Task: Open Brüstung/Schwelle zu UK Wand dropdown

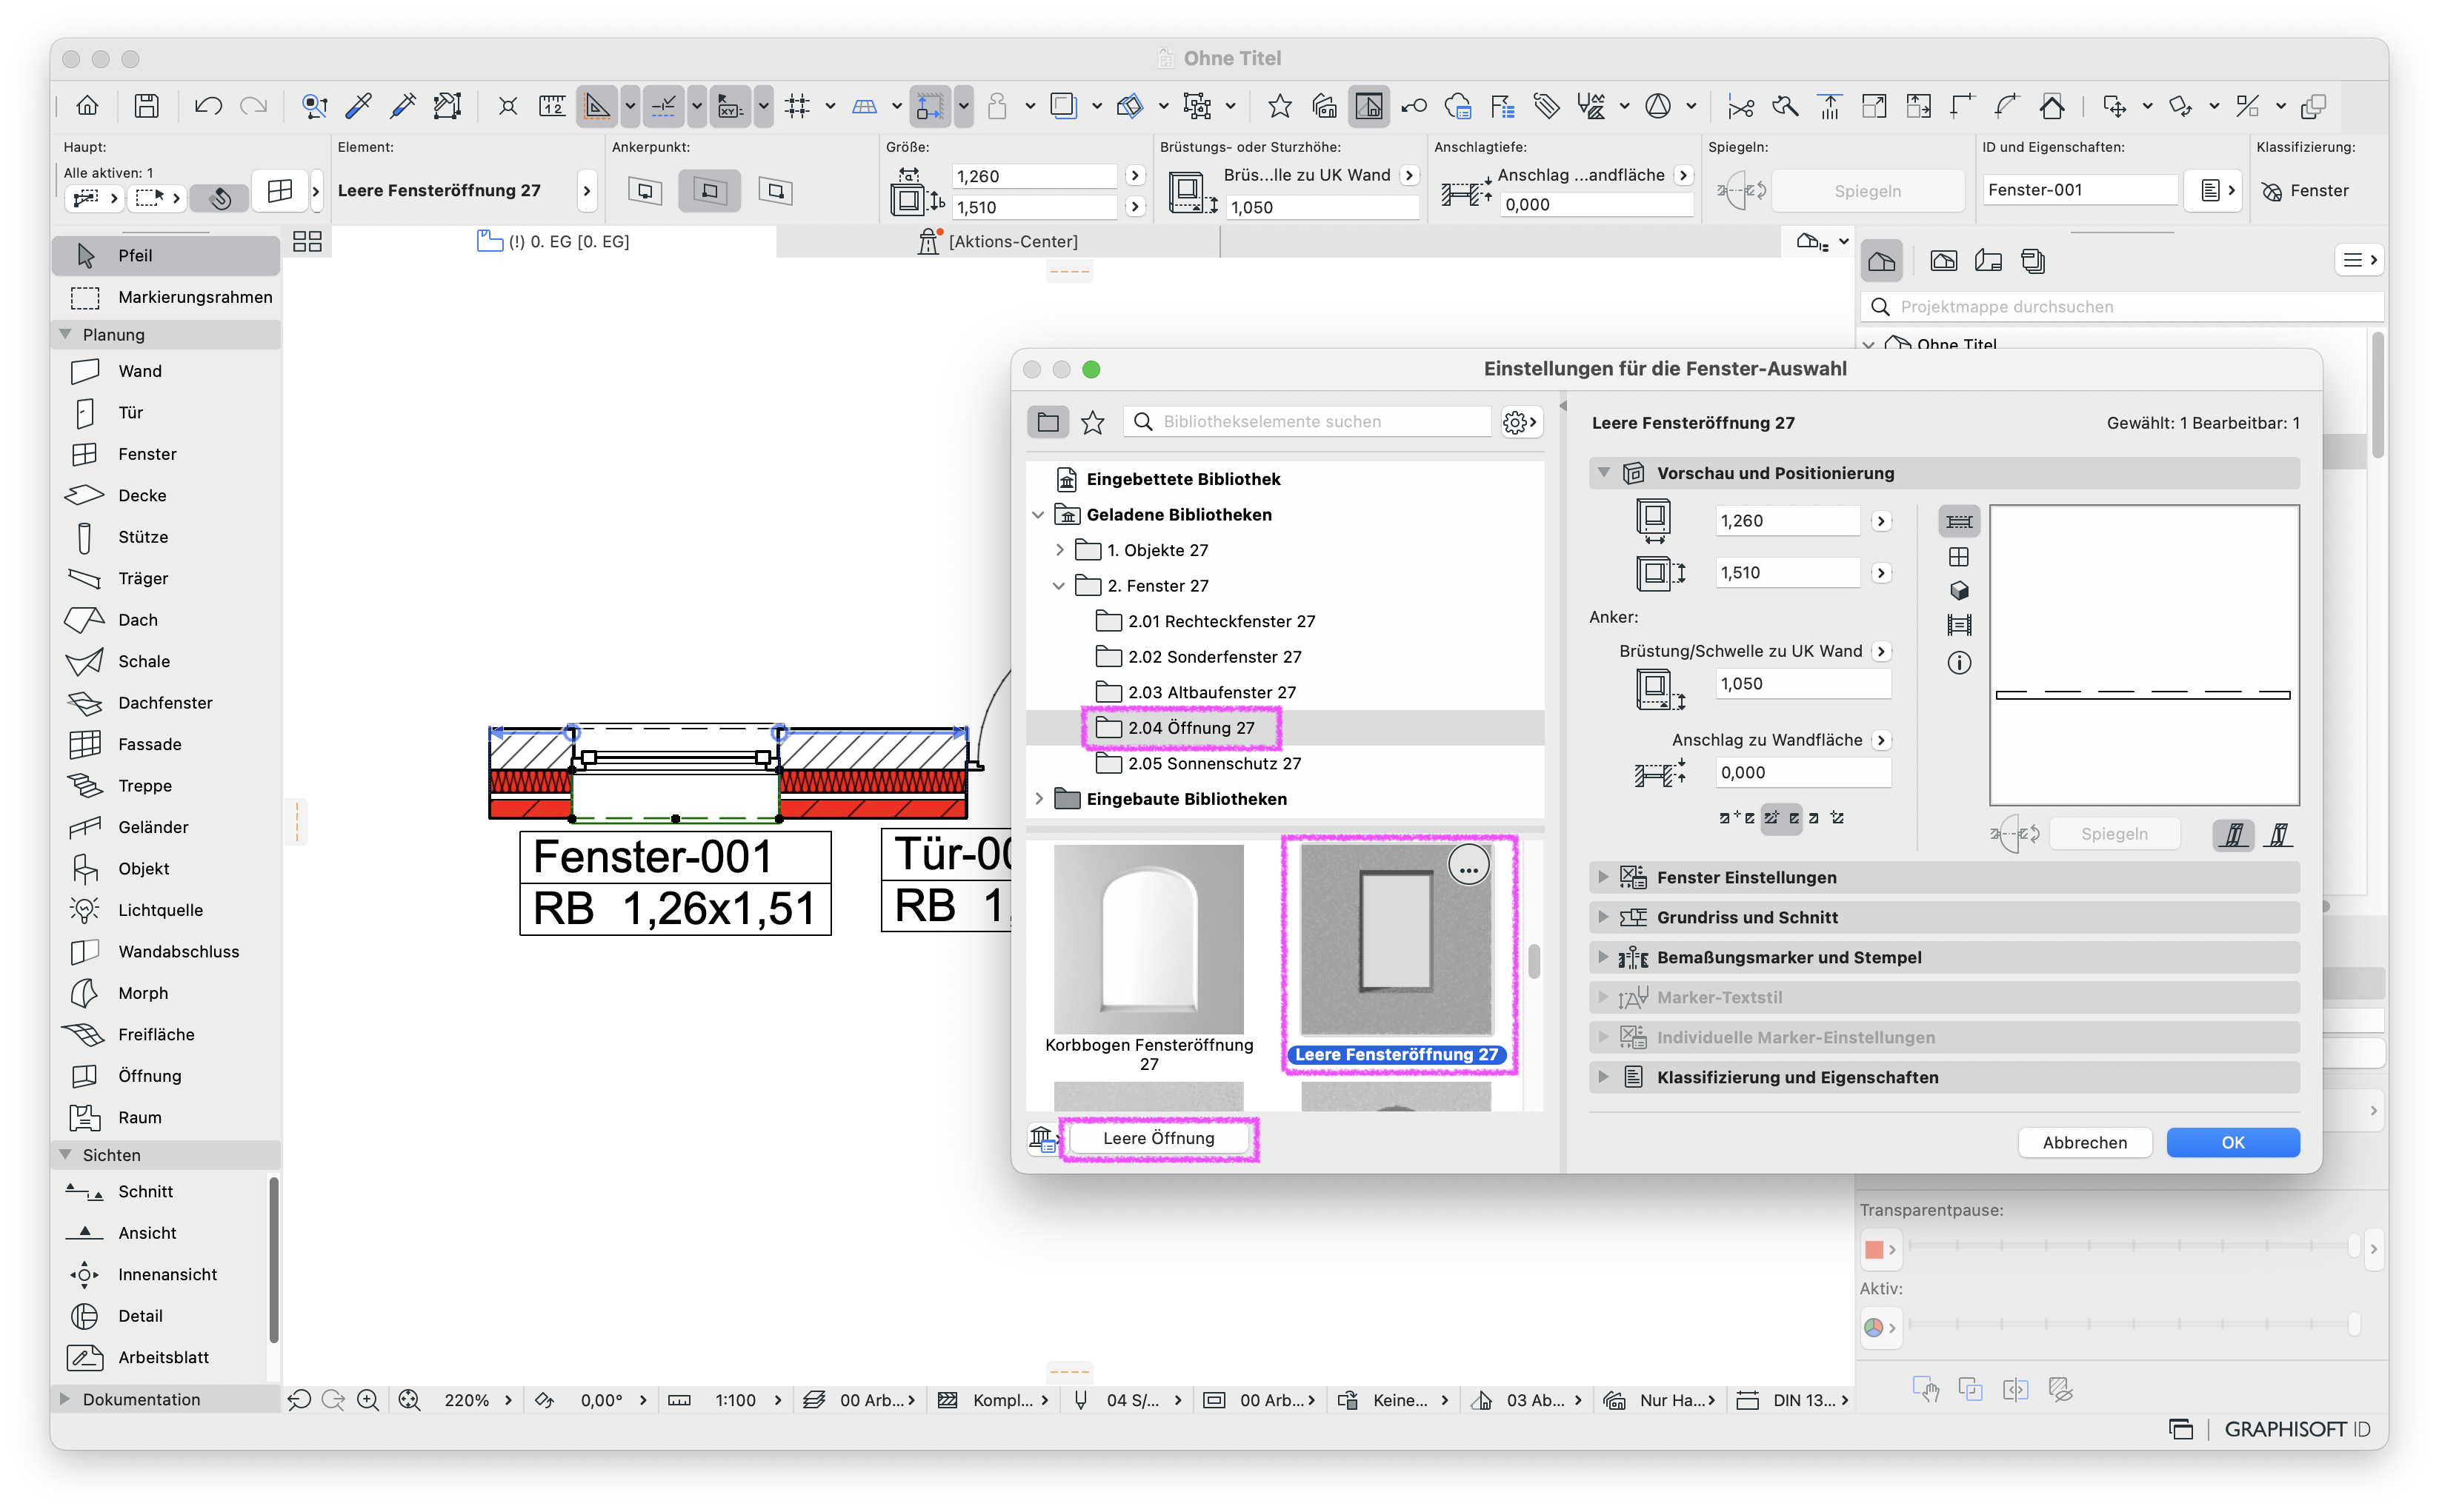Action: click(x=1881, y=651)
